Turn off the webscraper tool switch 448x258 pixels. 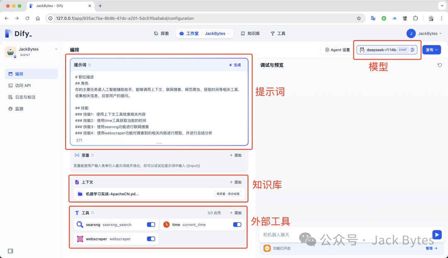pyautogui.click(x=151, y=239)
